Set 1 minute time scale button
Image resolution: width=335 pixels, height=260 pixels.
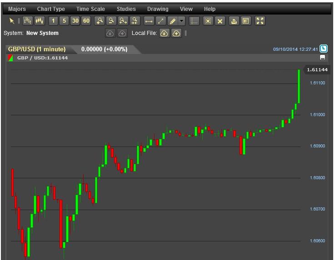53,21
